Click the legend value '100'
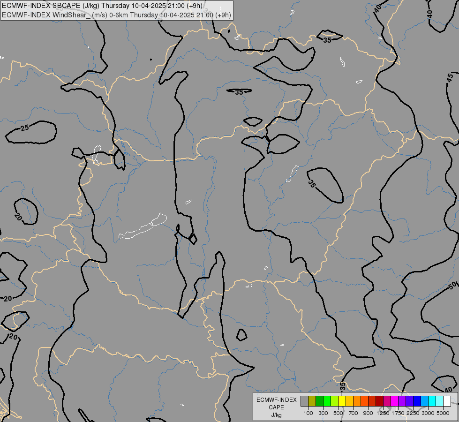This screenshot has height=422, width=459. [x=308, y=413]
